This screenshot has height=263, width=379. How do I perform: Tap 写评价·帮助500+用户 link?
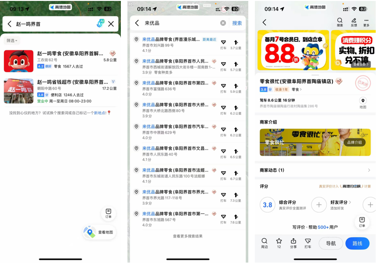(x=315, y=227)
